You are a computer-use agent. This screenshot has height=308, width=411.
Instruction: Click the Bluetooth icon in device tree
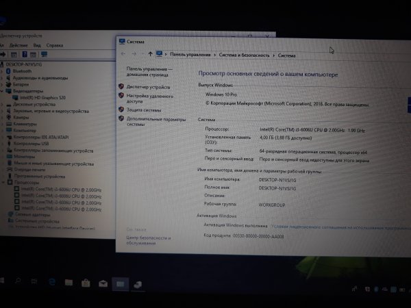pyautogui.click(x=9, y=70)
